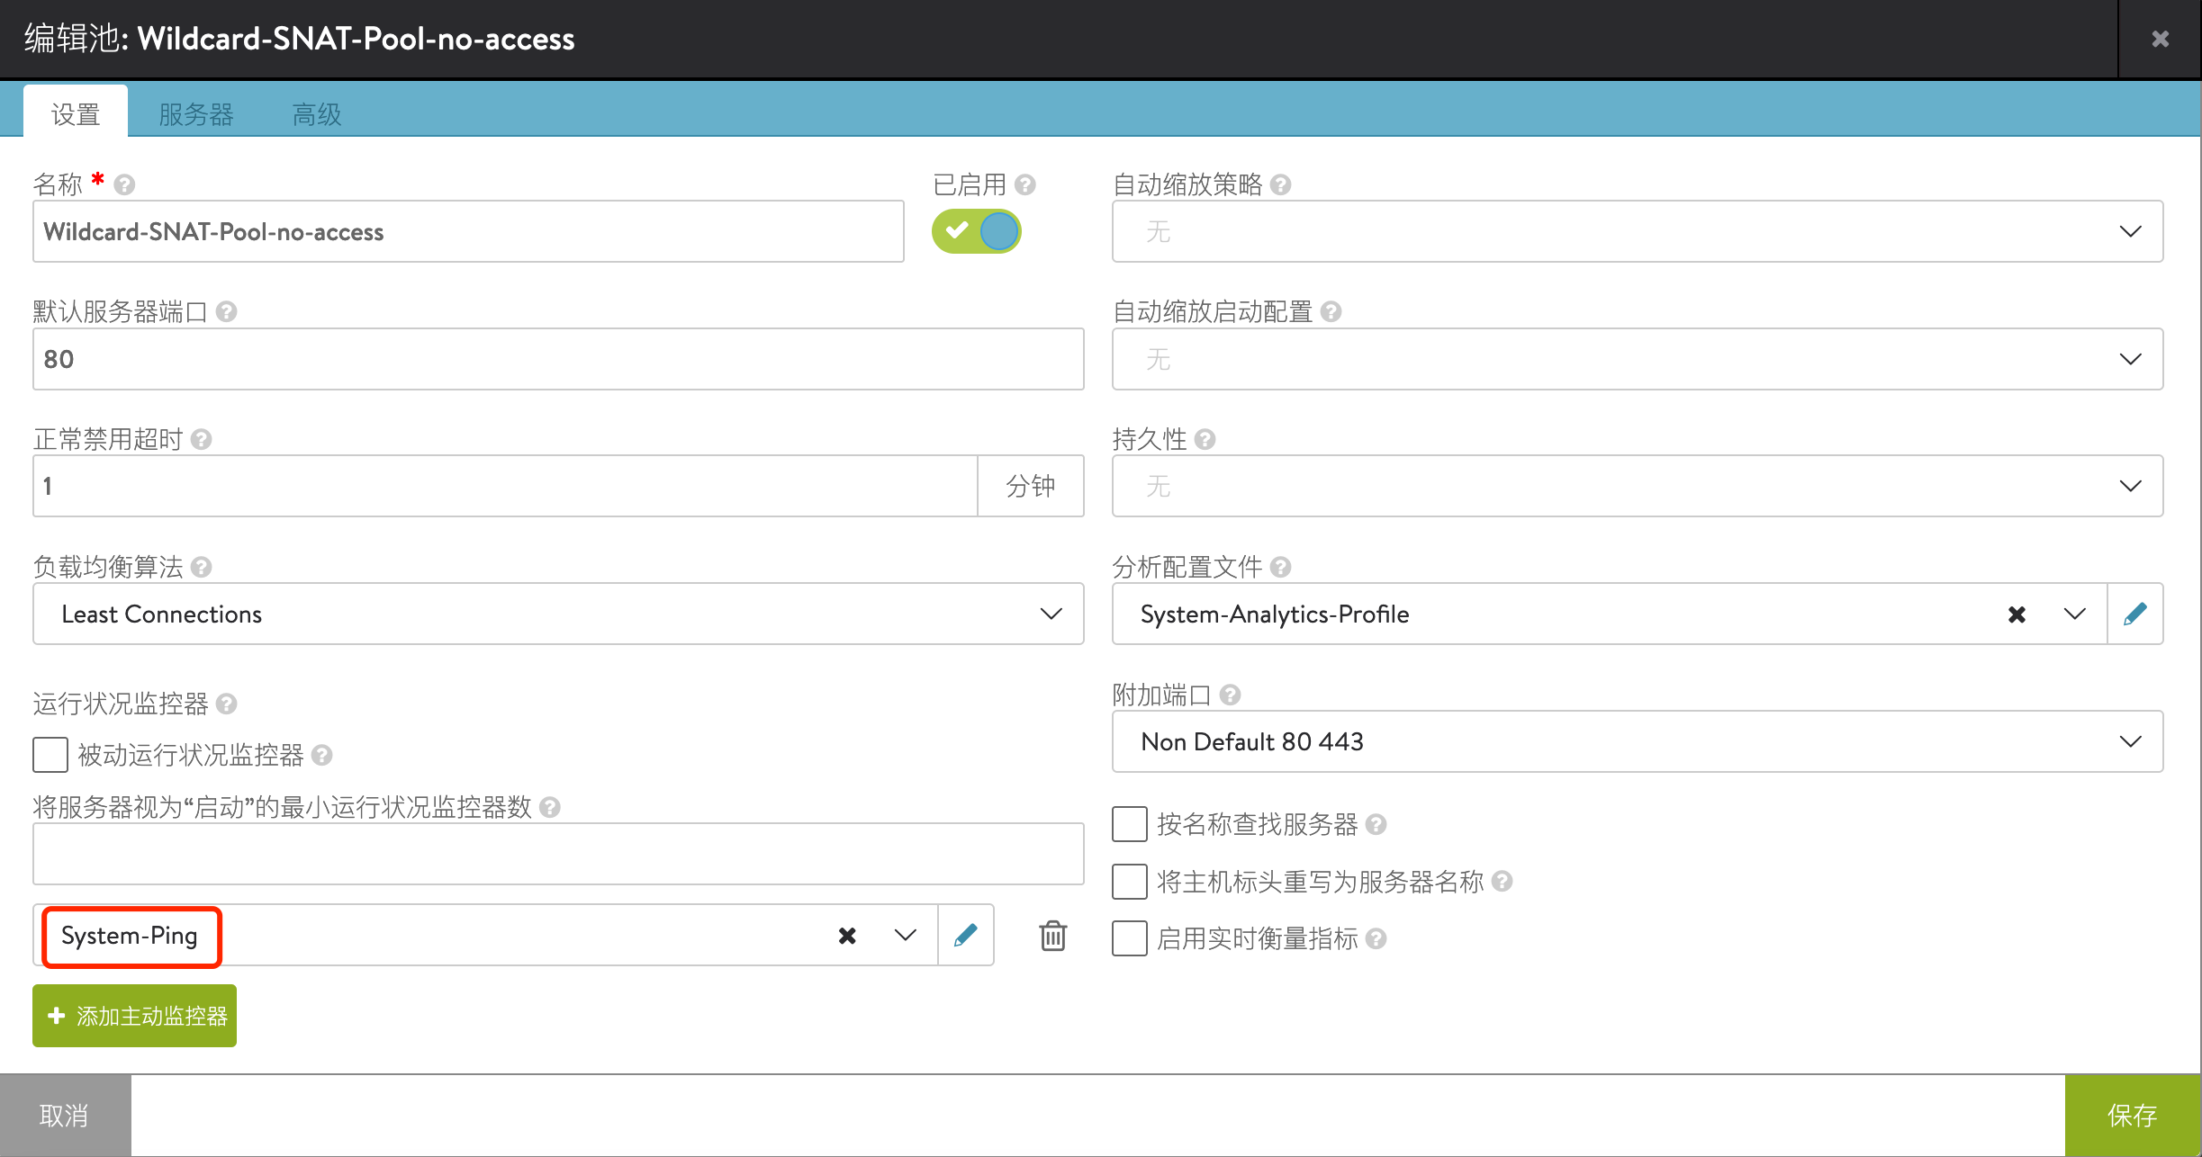
Task: Click help icon beside 被动运行状况监控器
Action: point(321,755)
